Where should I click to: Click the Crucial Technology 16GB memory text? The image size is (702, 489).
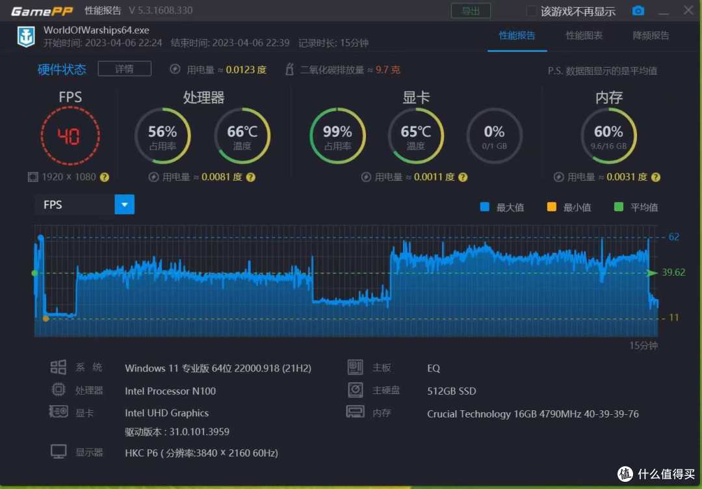point(533,414)
